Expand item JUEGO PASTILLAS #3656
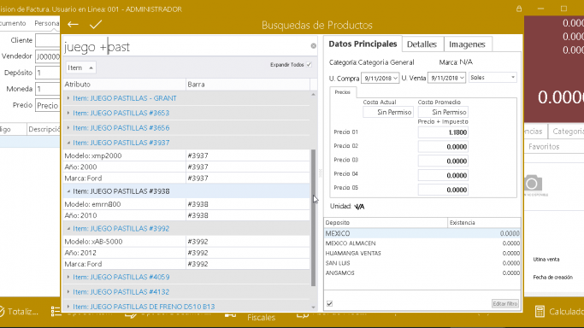584x328 pixels. tap(68, 127)
